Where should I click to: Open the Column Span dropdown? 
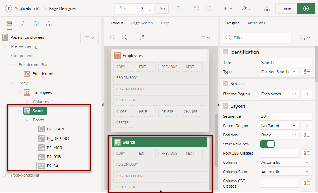[286, 172]
